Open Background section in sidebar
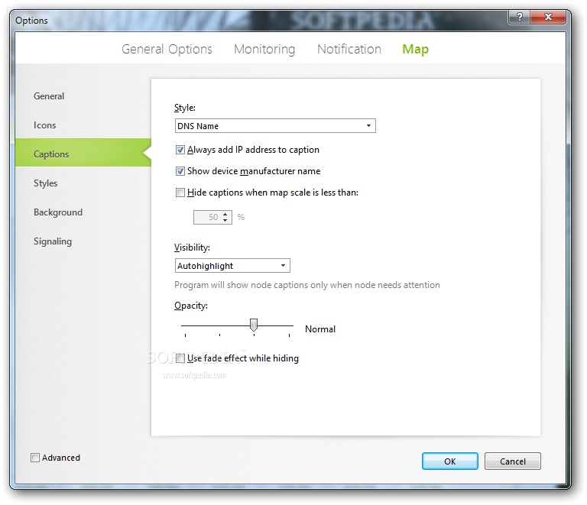The image size is (587, 505). coord(58,212)
